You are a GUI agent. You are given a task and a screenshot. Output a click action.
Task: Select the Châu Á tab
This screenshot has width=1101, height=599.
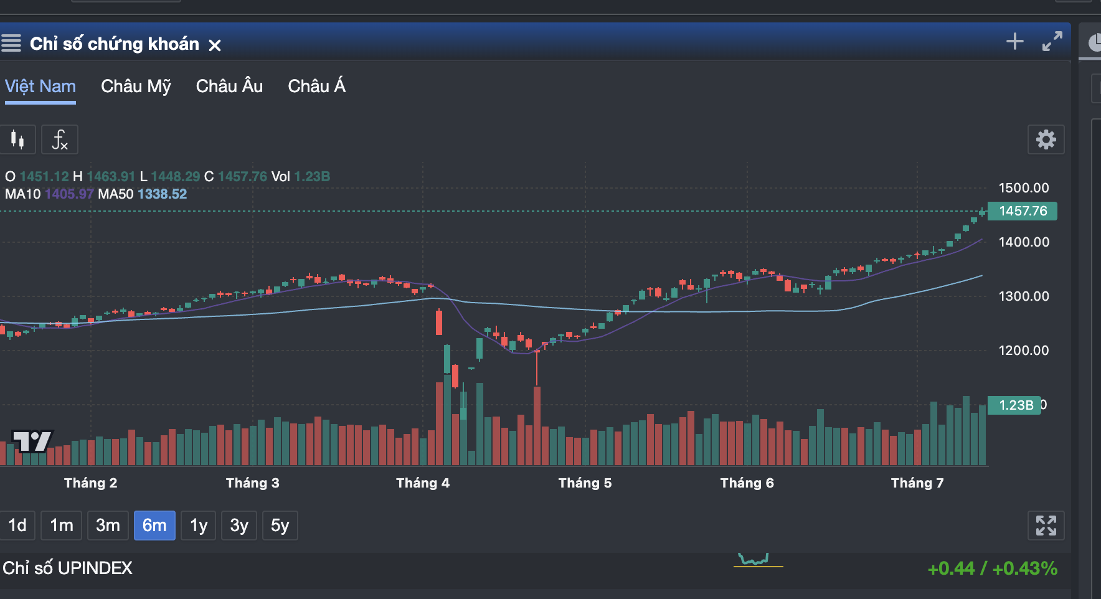pos(316,87)
